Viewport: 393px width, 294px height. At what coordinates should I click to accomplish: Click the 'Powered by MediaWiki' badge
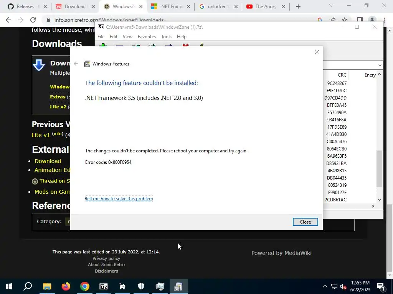tap(281, 253)
